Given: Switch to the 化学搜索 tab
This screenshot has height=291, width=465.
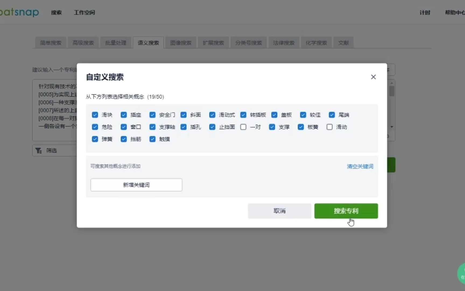Looking at the screenshot, I should tap(316, 43).
